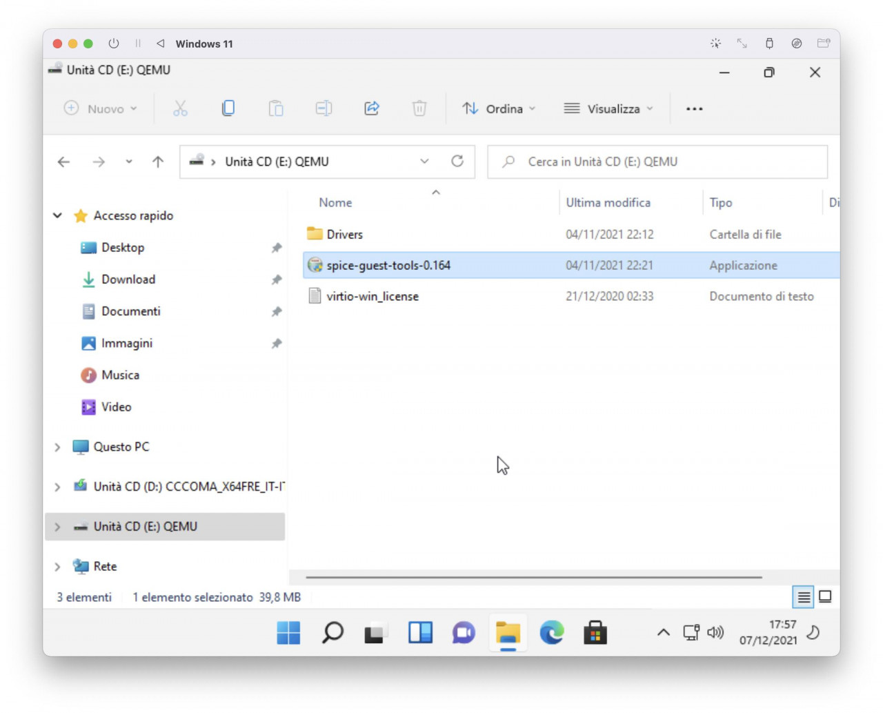
Task: Select Documenti in quick access
Action: (x=131, y=311)
